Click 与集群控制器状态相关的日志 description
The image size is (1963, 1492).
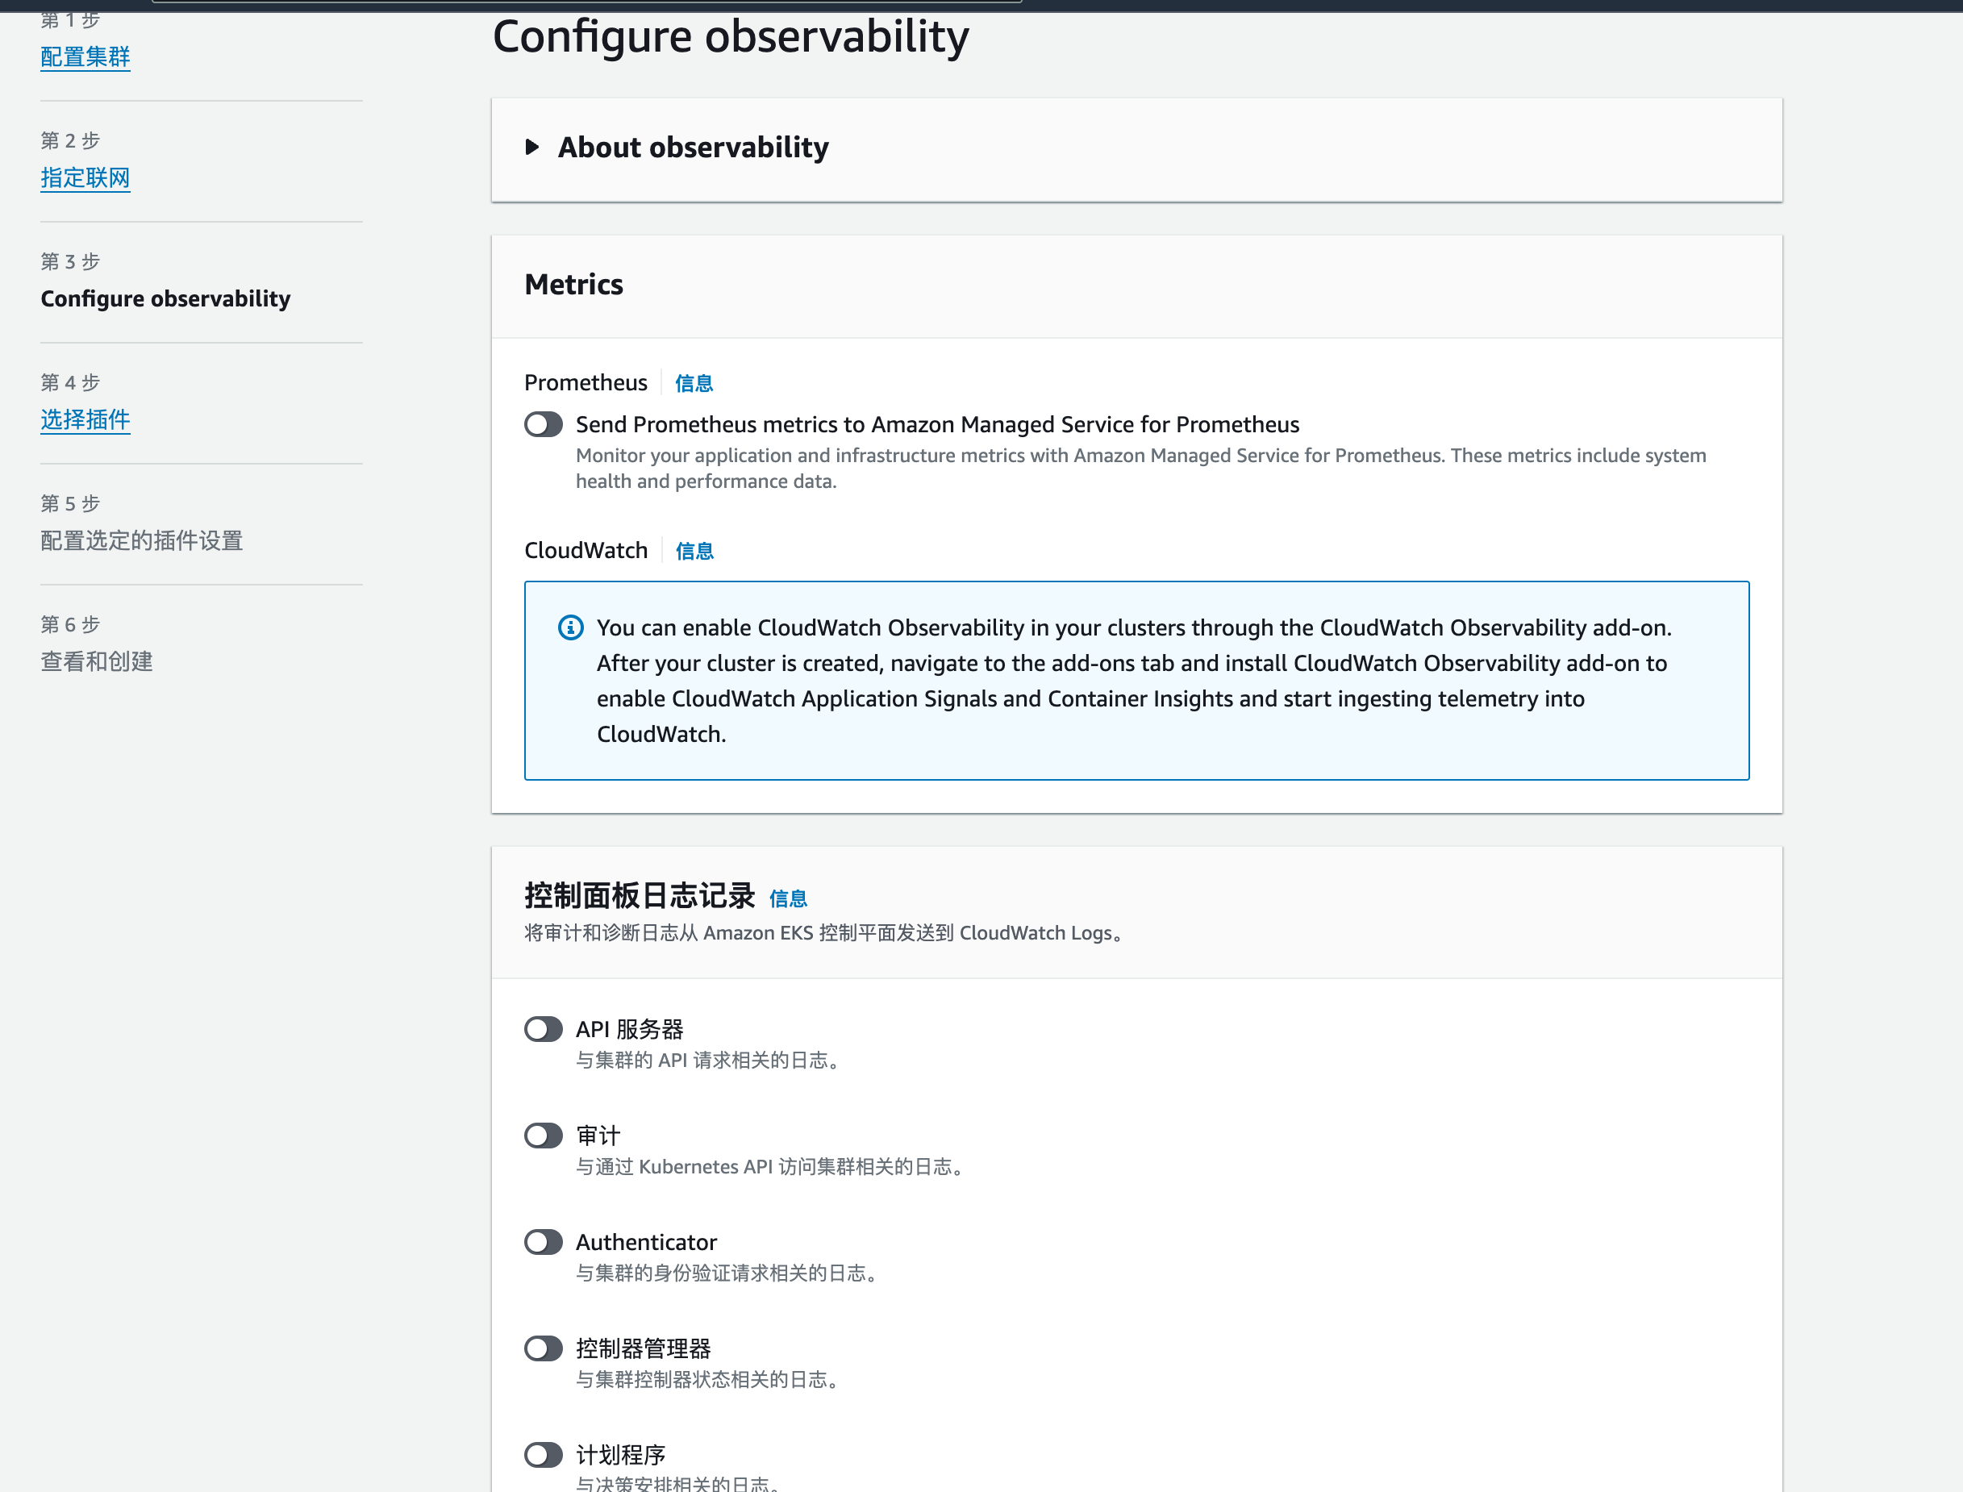707,1380
